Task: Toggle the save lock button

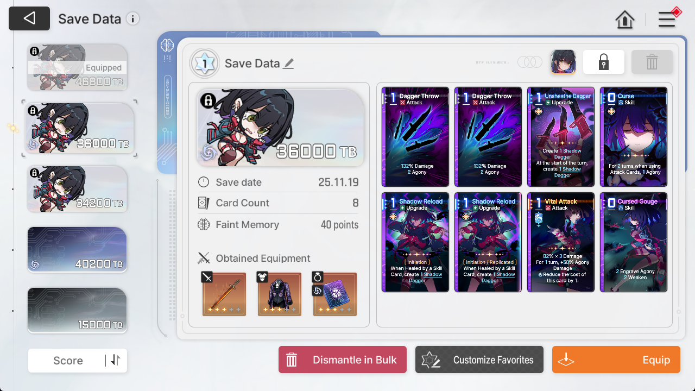Action: [604, 62]
